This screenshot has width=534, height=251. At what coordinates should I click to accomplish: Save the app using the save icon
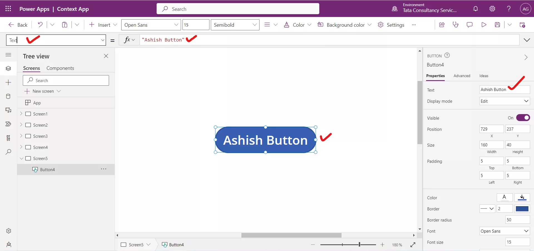tap(498, 25)
